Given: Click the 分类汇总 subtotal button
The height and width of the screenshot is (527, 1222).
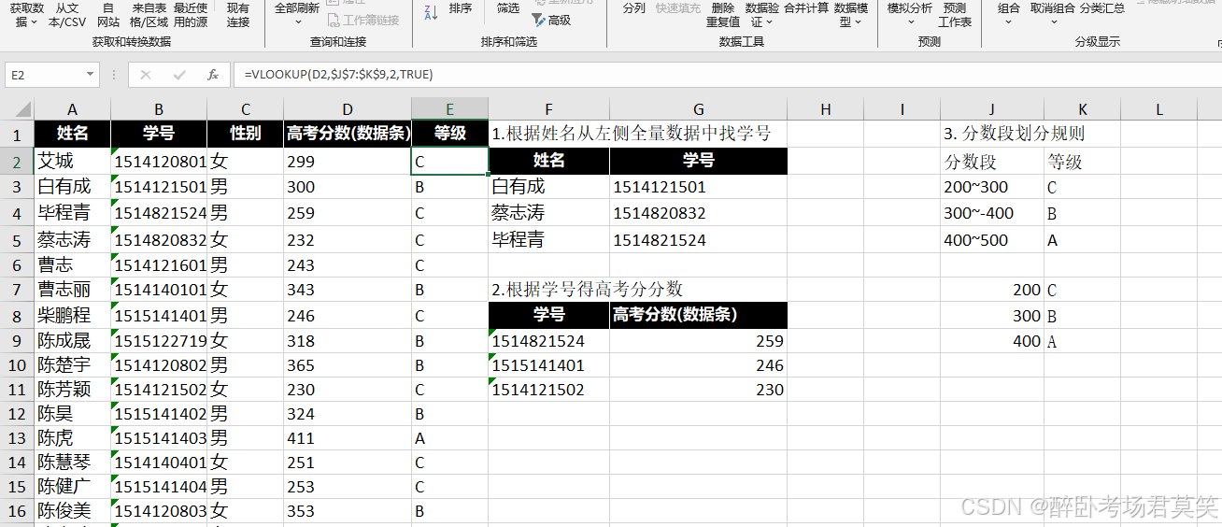Looking at the screenshot, I should [1102, 8].
